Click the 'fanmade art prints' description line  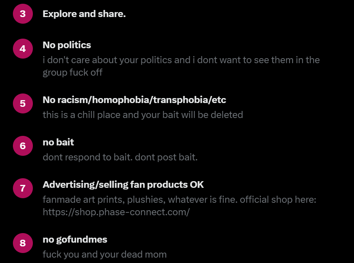coord(179,200)
